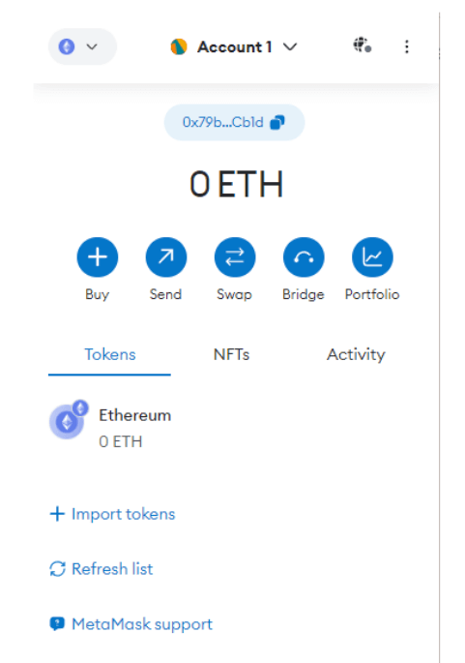
Task: Click the Send arrow icon
Action: [166, 257]
